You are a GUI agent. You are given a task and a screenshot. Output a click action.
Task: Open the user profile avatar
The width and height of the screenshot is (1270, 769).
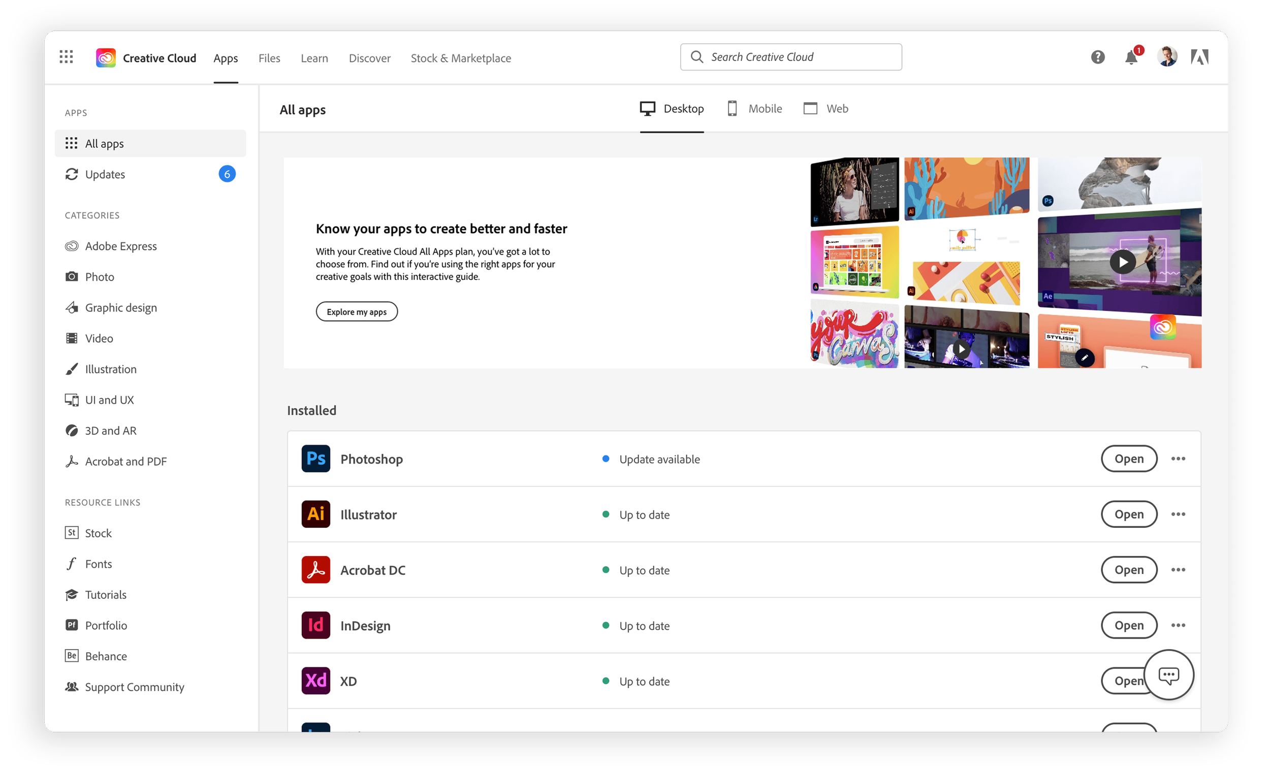pyautogui.click(x=1167, y=57)
